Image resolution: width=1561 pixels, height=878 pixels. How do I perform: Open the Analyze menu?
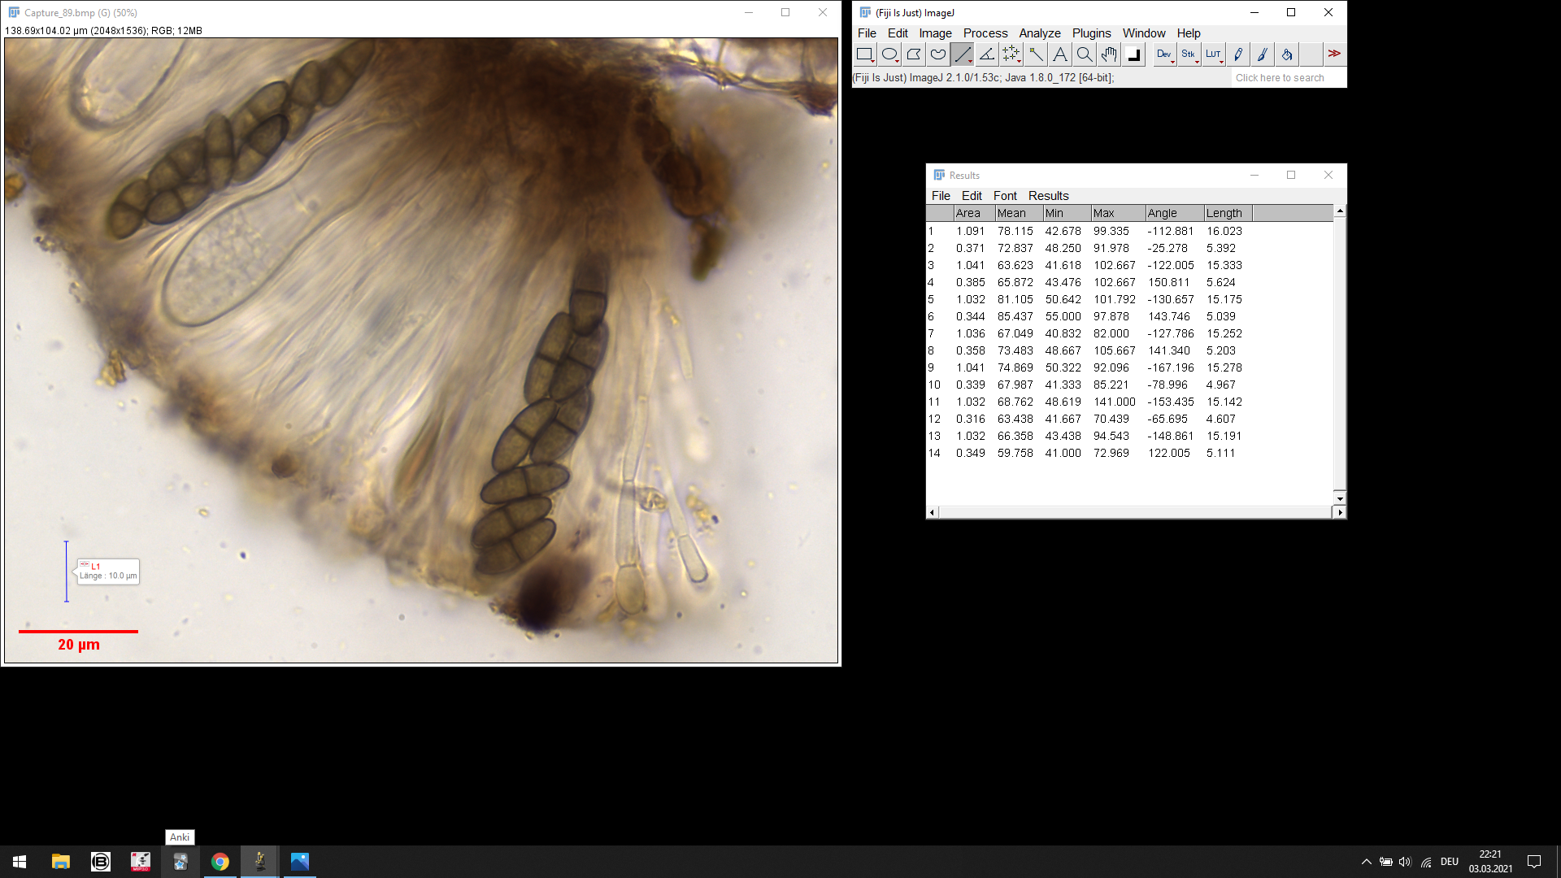1039,33
